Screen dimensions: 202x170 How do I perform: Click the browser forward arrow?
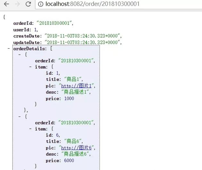[x=17, y=5]
